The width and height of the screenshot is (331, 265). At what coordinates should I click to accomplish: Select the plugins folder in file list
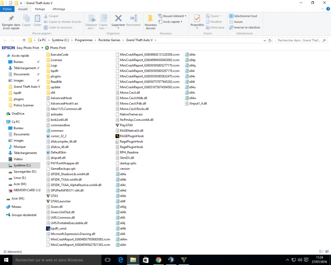click(x=54, y=76)
